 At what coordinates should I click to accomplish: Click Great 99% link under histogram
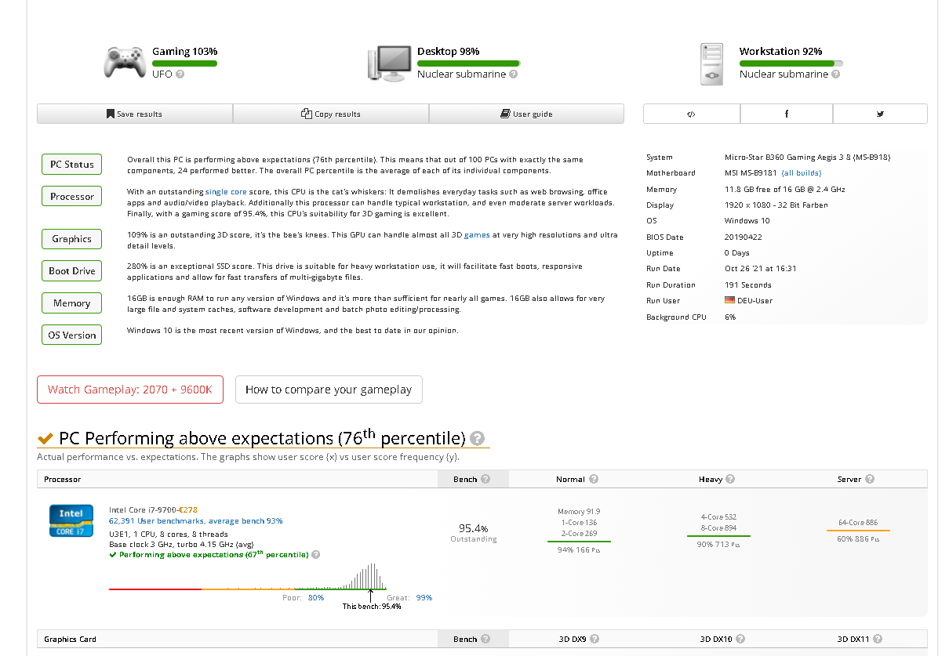click(424, 597)
